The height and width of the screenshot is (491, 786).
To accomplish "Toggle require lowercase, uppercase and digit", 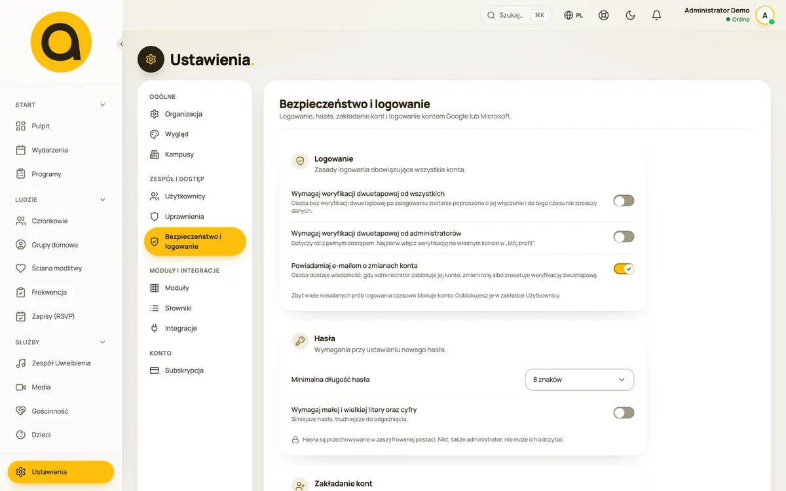I will [624, 413].
